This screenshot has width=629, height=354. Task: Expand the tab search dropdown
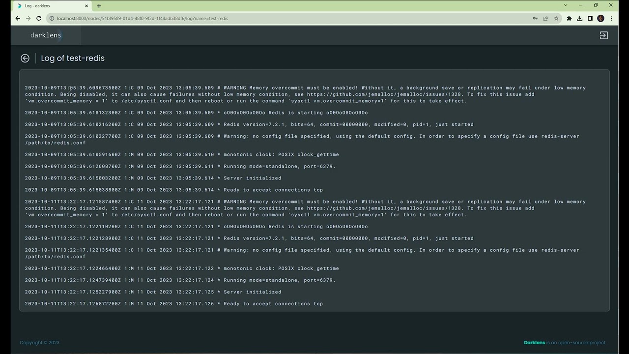(566, 5)
